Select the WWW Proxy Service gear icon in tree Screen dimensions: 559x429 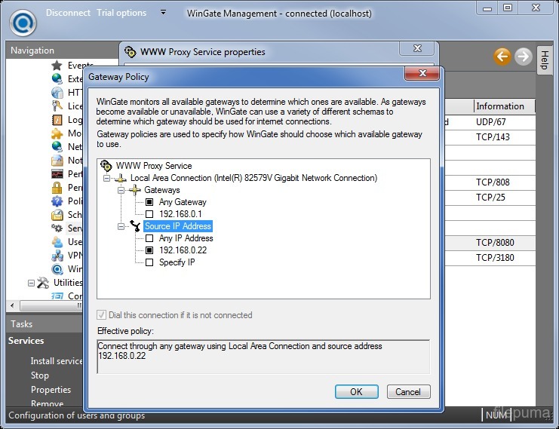pos(106,166)
